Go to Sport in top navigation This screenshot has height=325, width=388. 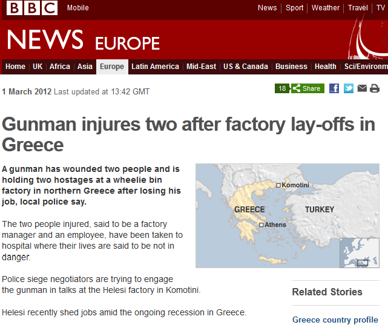coord(294,8)
